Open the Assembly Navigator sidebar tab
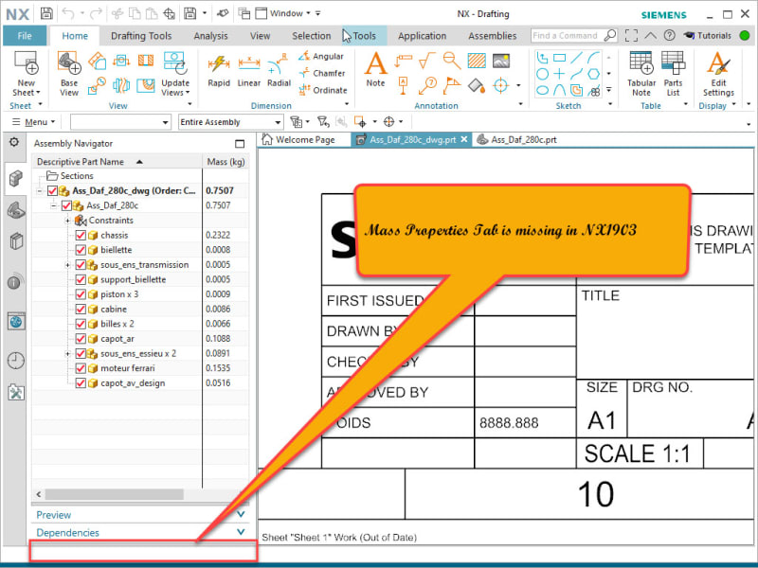Screen dimensions: 758x568 (x=16, y=178)
